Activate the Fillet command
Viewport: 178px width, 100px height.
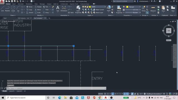click(x=46, y=10)
